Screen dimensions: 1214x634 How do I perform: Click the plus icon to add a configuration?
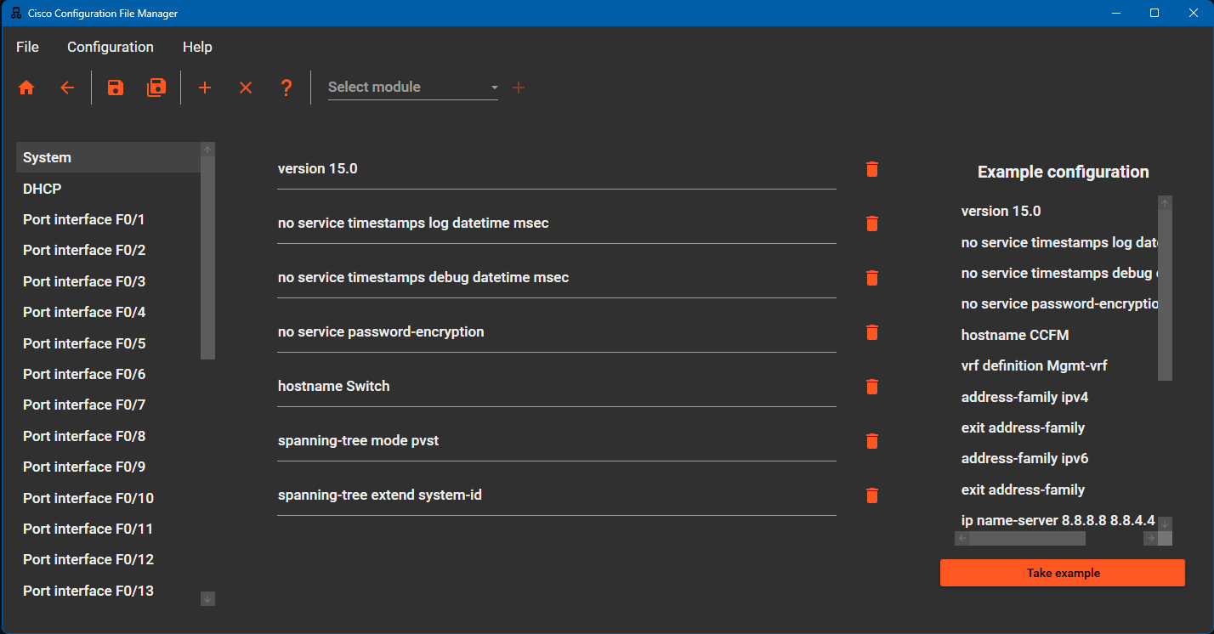(x=205, y=88)
